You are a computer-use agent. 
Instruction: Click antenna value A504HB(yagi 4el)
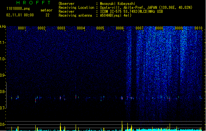point(116,15)
